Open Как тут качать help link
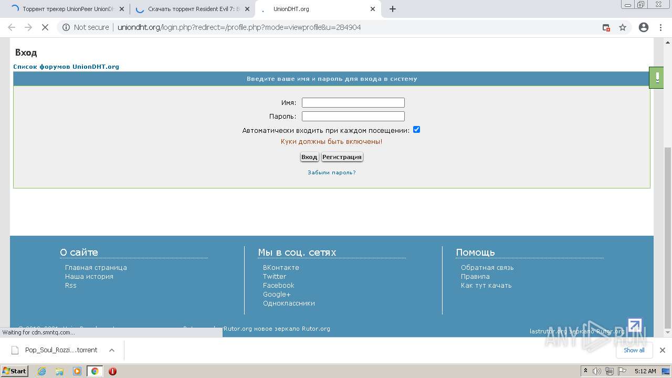 pos(486,286)
